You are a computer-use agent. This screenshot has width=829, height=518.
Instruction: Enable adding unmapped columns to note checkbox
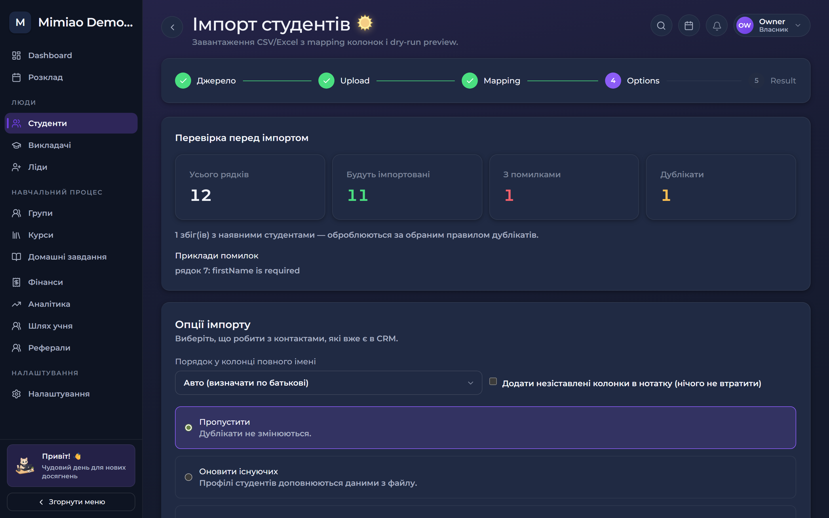click(x=493, y=382)
